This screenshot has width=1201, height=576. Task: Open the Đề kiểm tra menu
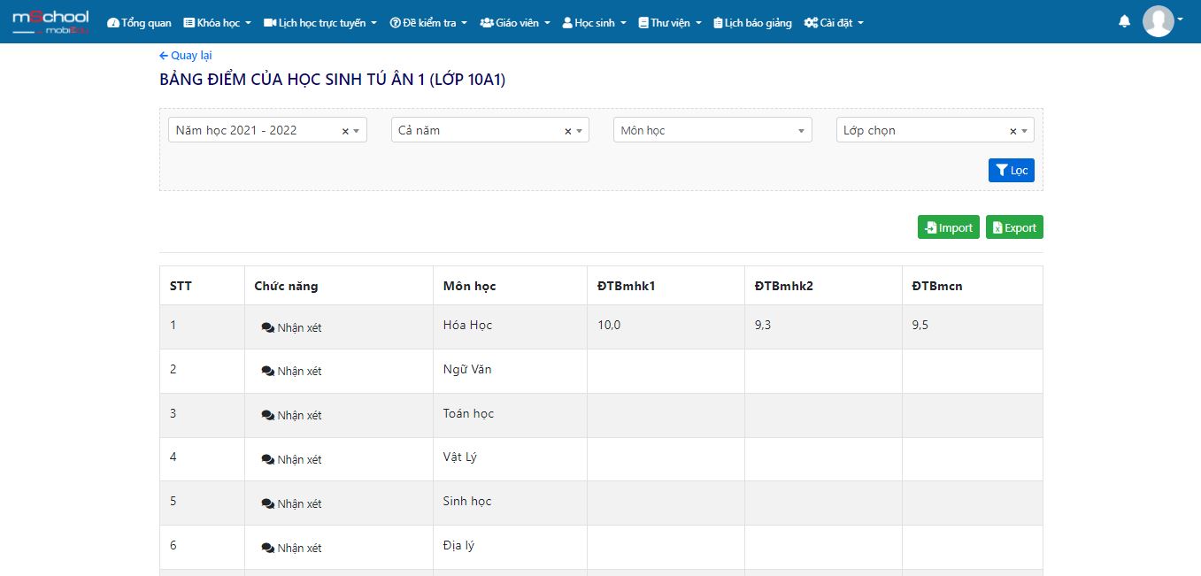click(428, 23)
